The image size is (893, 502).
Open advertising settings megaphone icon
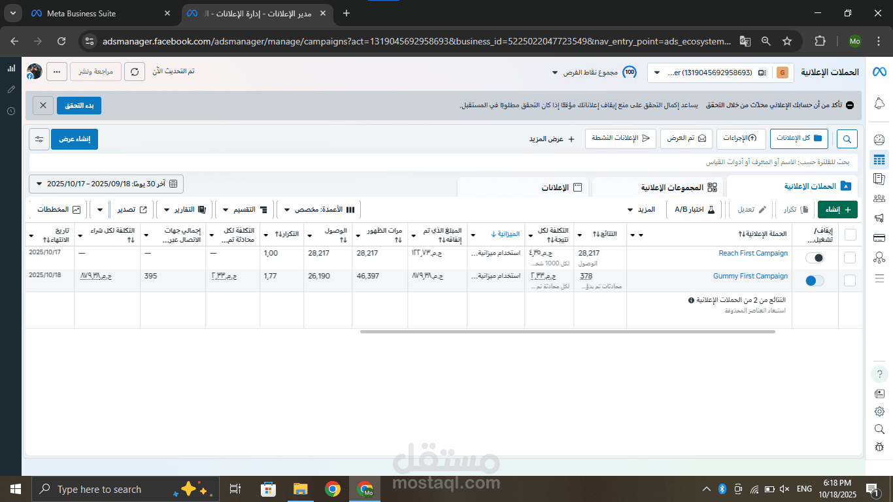click(x=879, y=218)
